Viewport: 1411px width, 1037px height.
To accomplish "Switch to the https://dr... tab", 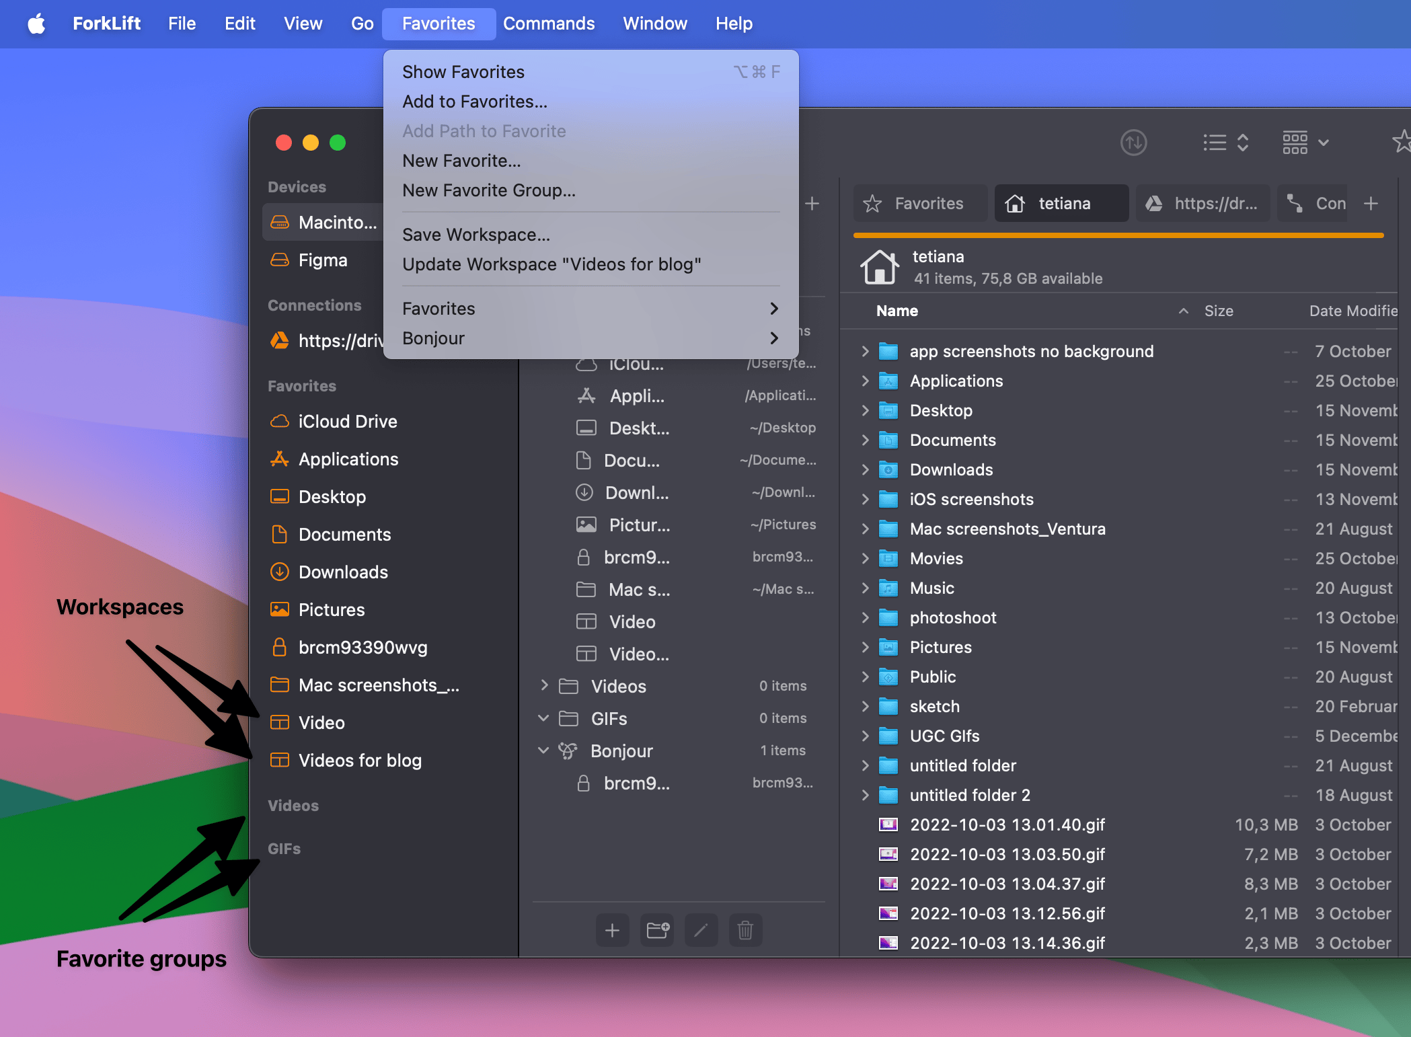I will [1203, 203].
